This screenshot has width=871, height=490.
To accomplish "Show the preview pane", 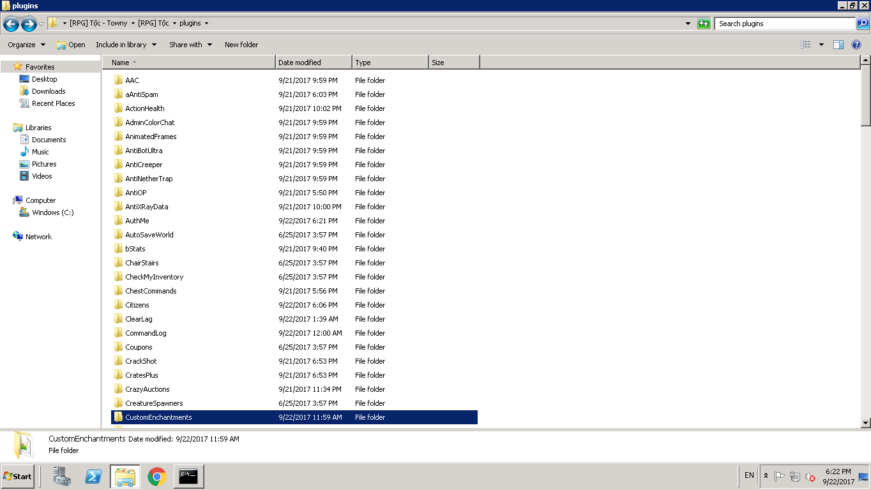I will pos(838,45).
